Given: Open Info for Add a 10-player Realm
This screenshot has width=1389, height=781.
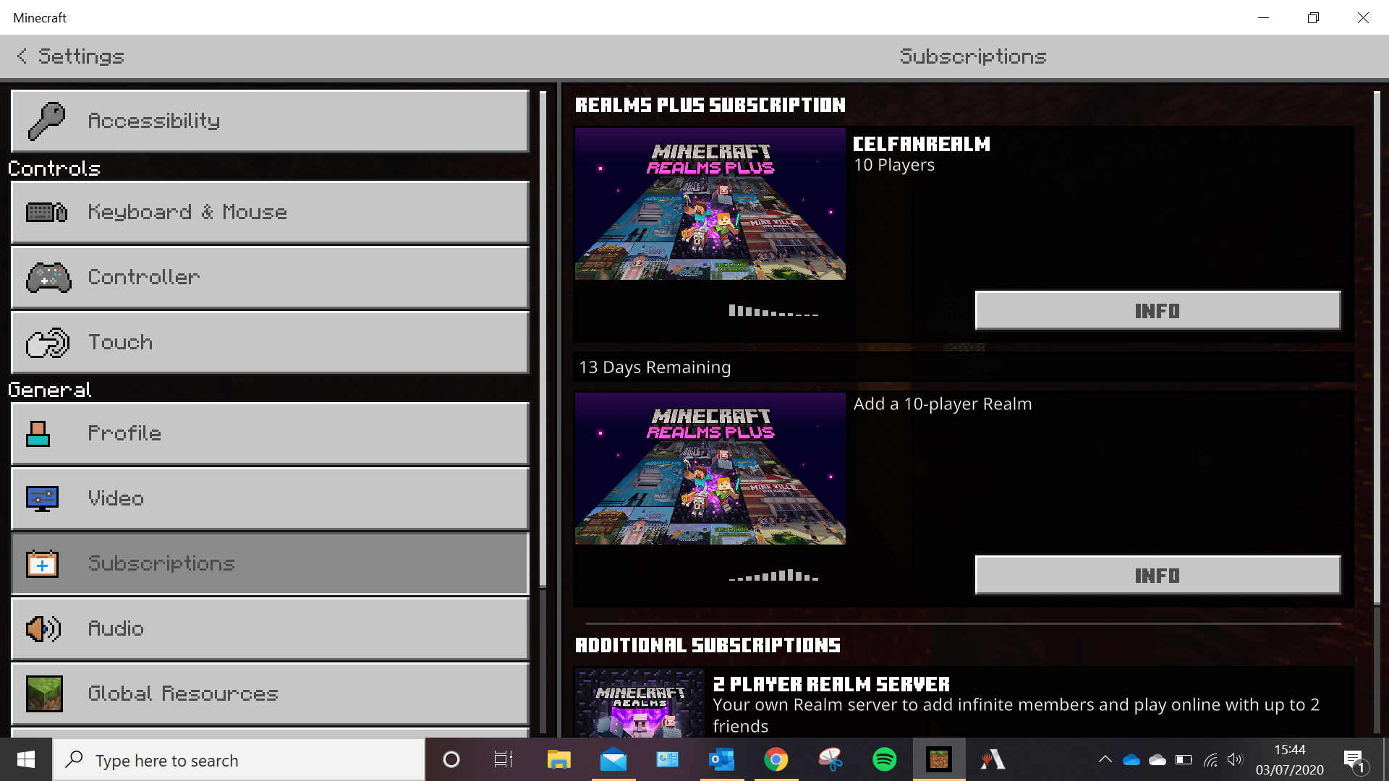Looking at the screenshot, I should (1157, 576).
